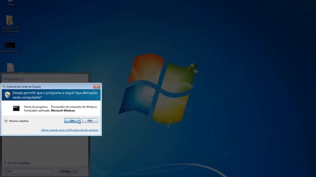The width and height of the screenshot is (316, 177).
Task: Click the Controle de Conta de Usuário title text
Action: coord(24,87)
